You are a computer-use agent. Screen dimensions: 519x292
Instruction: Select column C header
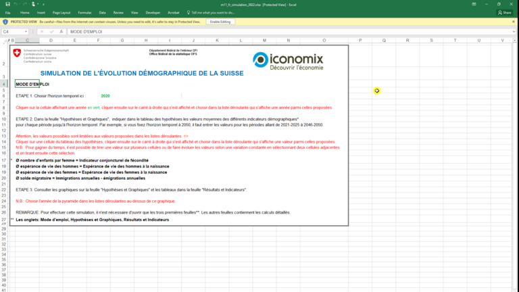[x=27, y=41]
